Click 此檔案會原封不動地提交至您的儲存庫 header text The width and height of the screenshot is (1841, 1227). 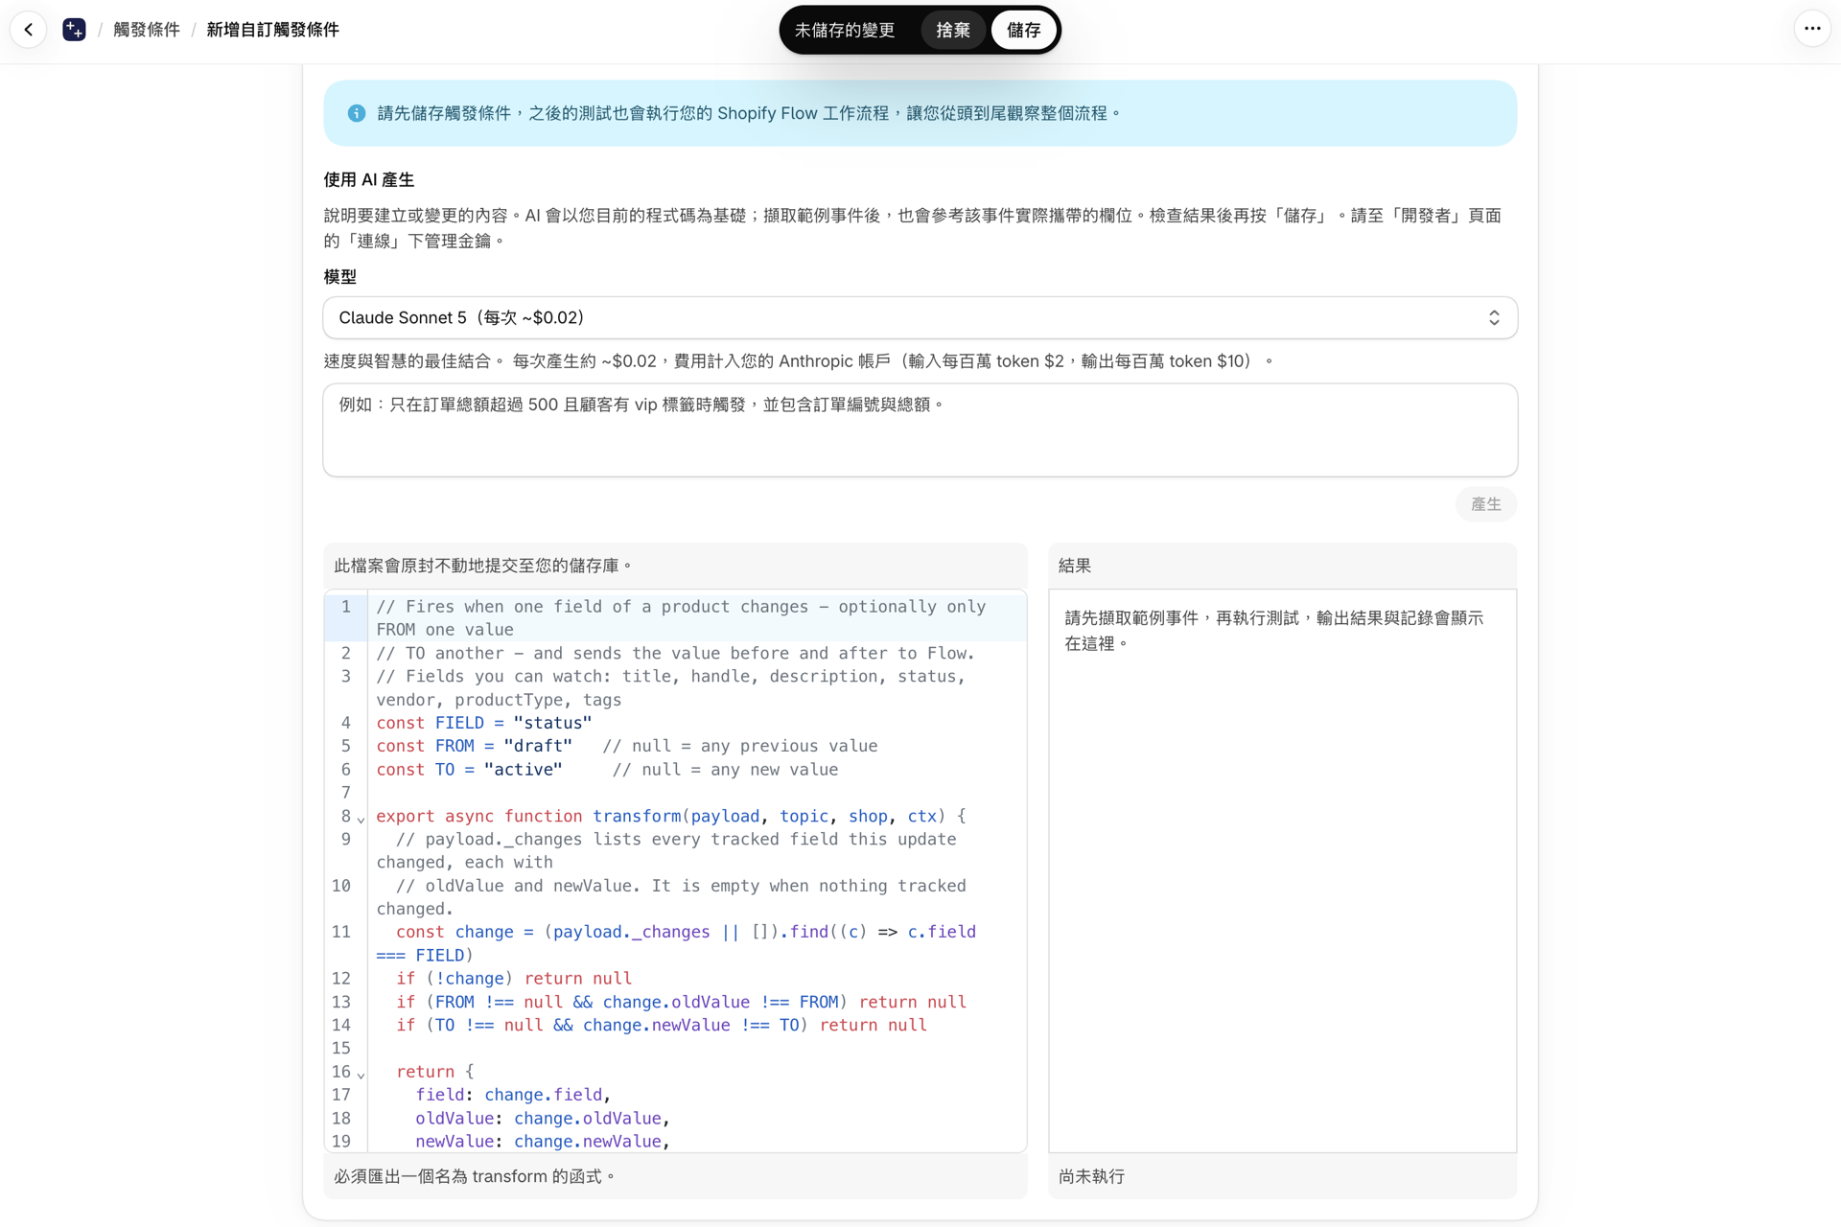pyautogui.click(x=482, y=566)
